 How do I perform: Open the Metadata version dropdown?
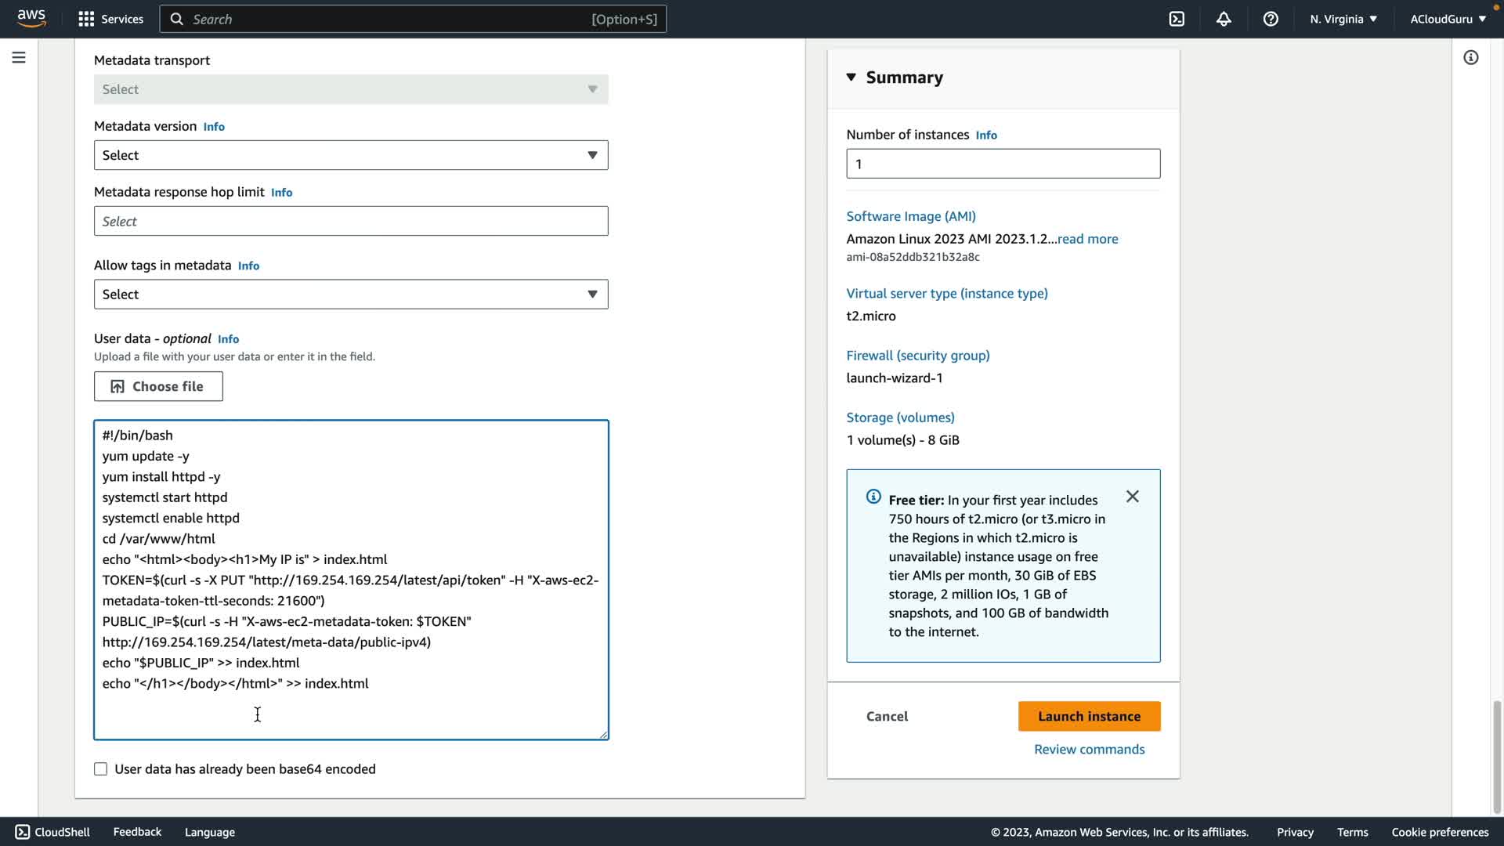(x=350, y=155)
